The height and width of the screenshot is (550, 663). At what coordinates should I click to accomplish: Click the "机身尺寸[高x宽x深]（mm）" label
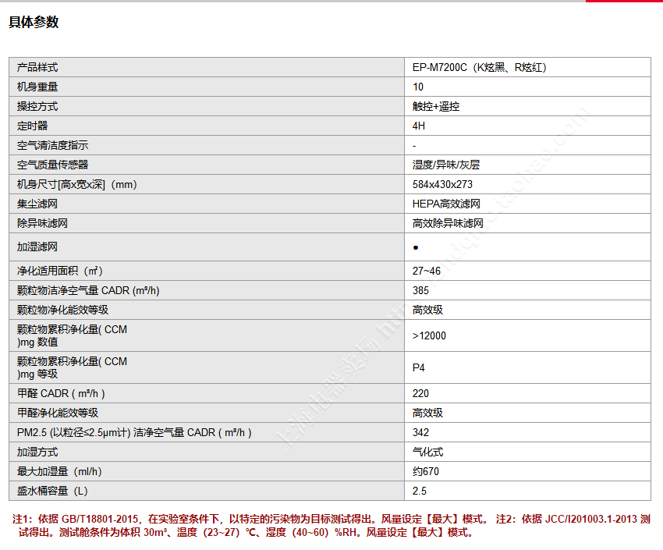pyautogui.click(x=77, y=184)
